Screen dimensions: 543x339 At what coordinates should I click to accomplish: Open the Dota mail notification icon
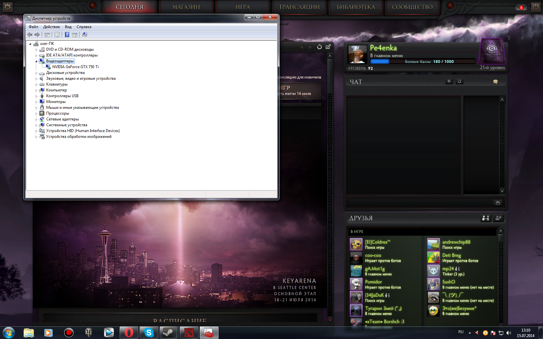coord(521,7)
